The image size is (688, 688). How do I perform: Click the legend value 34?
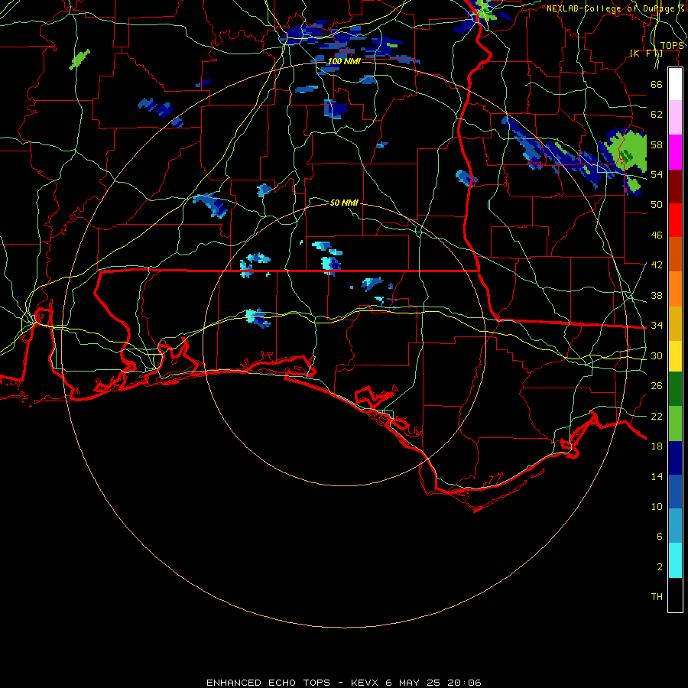tap(657, 326)
